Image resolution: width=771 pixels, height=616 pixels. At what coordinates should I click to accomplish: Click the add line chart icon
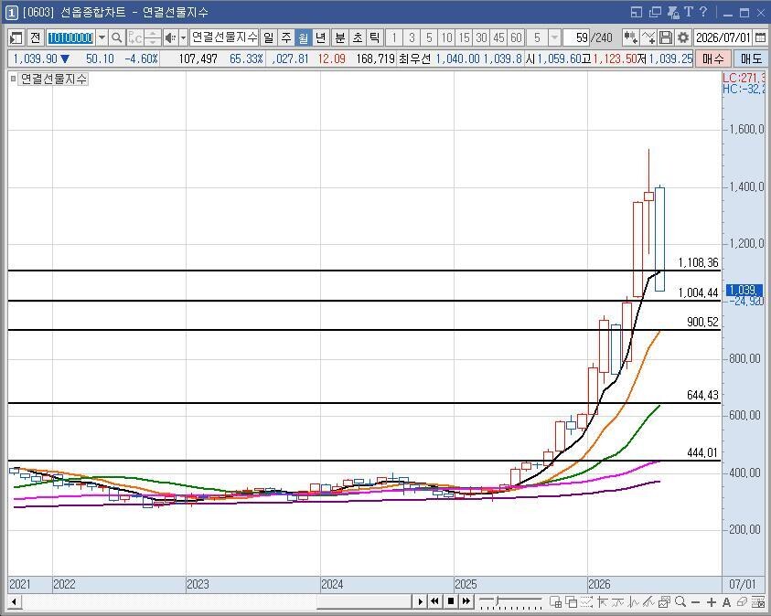click(x=648, y=37)
